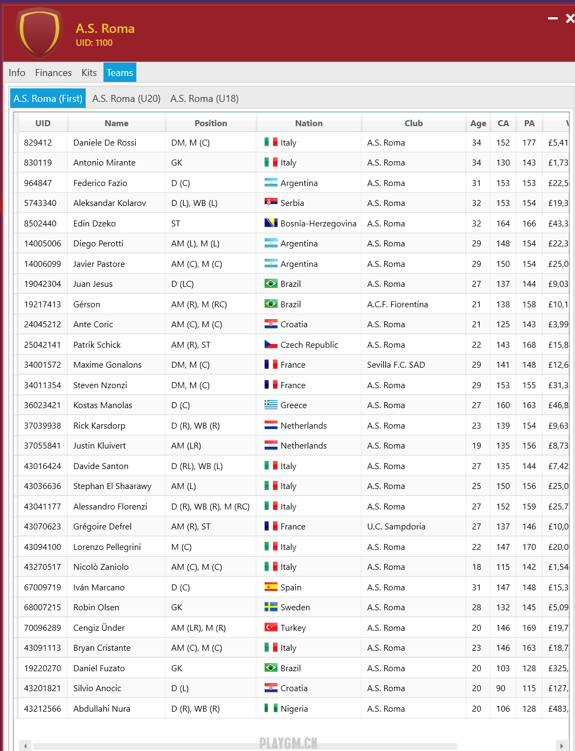Viewport: 575px width, 751px height.
Task: Click Nicolò Zaniolo name
Action: click(x=101, y=567)
